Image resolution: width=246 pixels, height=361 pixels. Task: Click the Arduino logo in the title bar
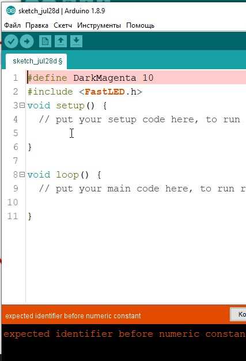click(x=11, y=10)
